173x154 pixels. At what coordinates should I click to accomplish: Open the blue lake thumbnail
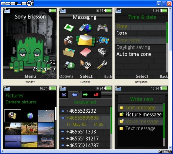[x=13, y=141]
